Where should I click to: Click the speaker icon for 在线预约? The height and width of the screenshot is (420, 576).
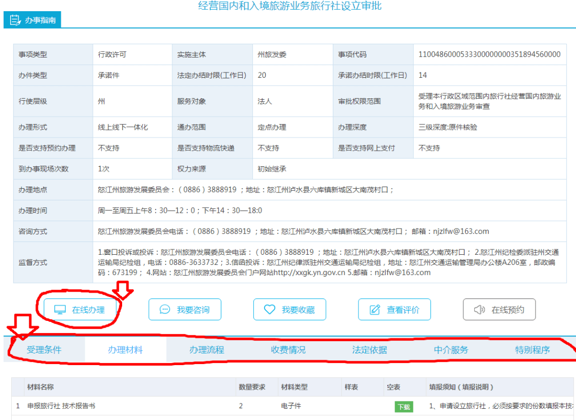point(479,310)
